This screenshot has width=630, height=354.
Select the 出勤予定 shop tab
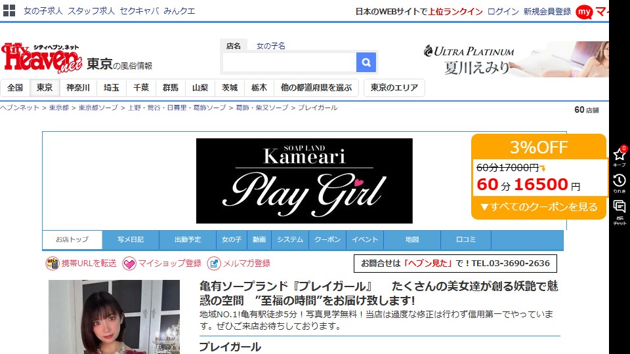point(188,240)
